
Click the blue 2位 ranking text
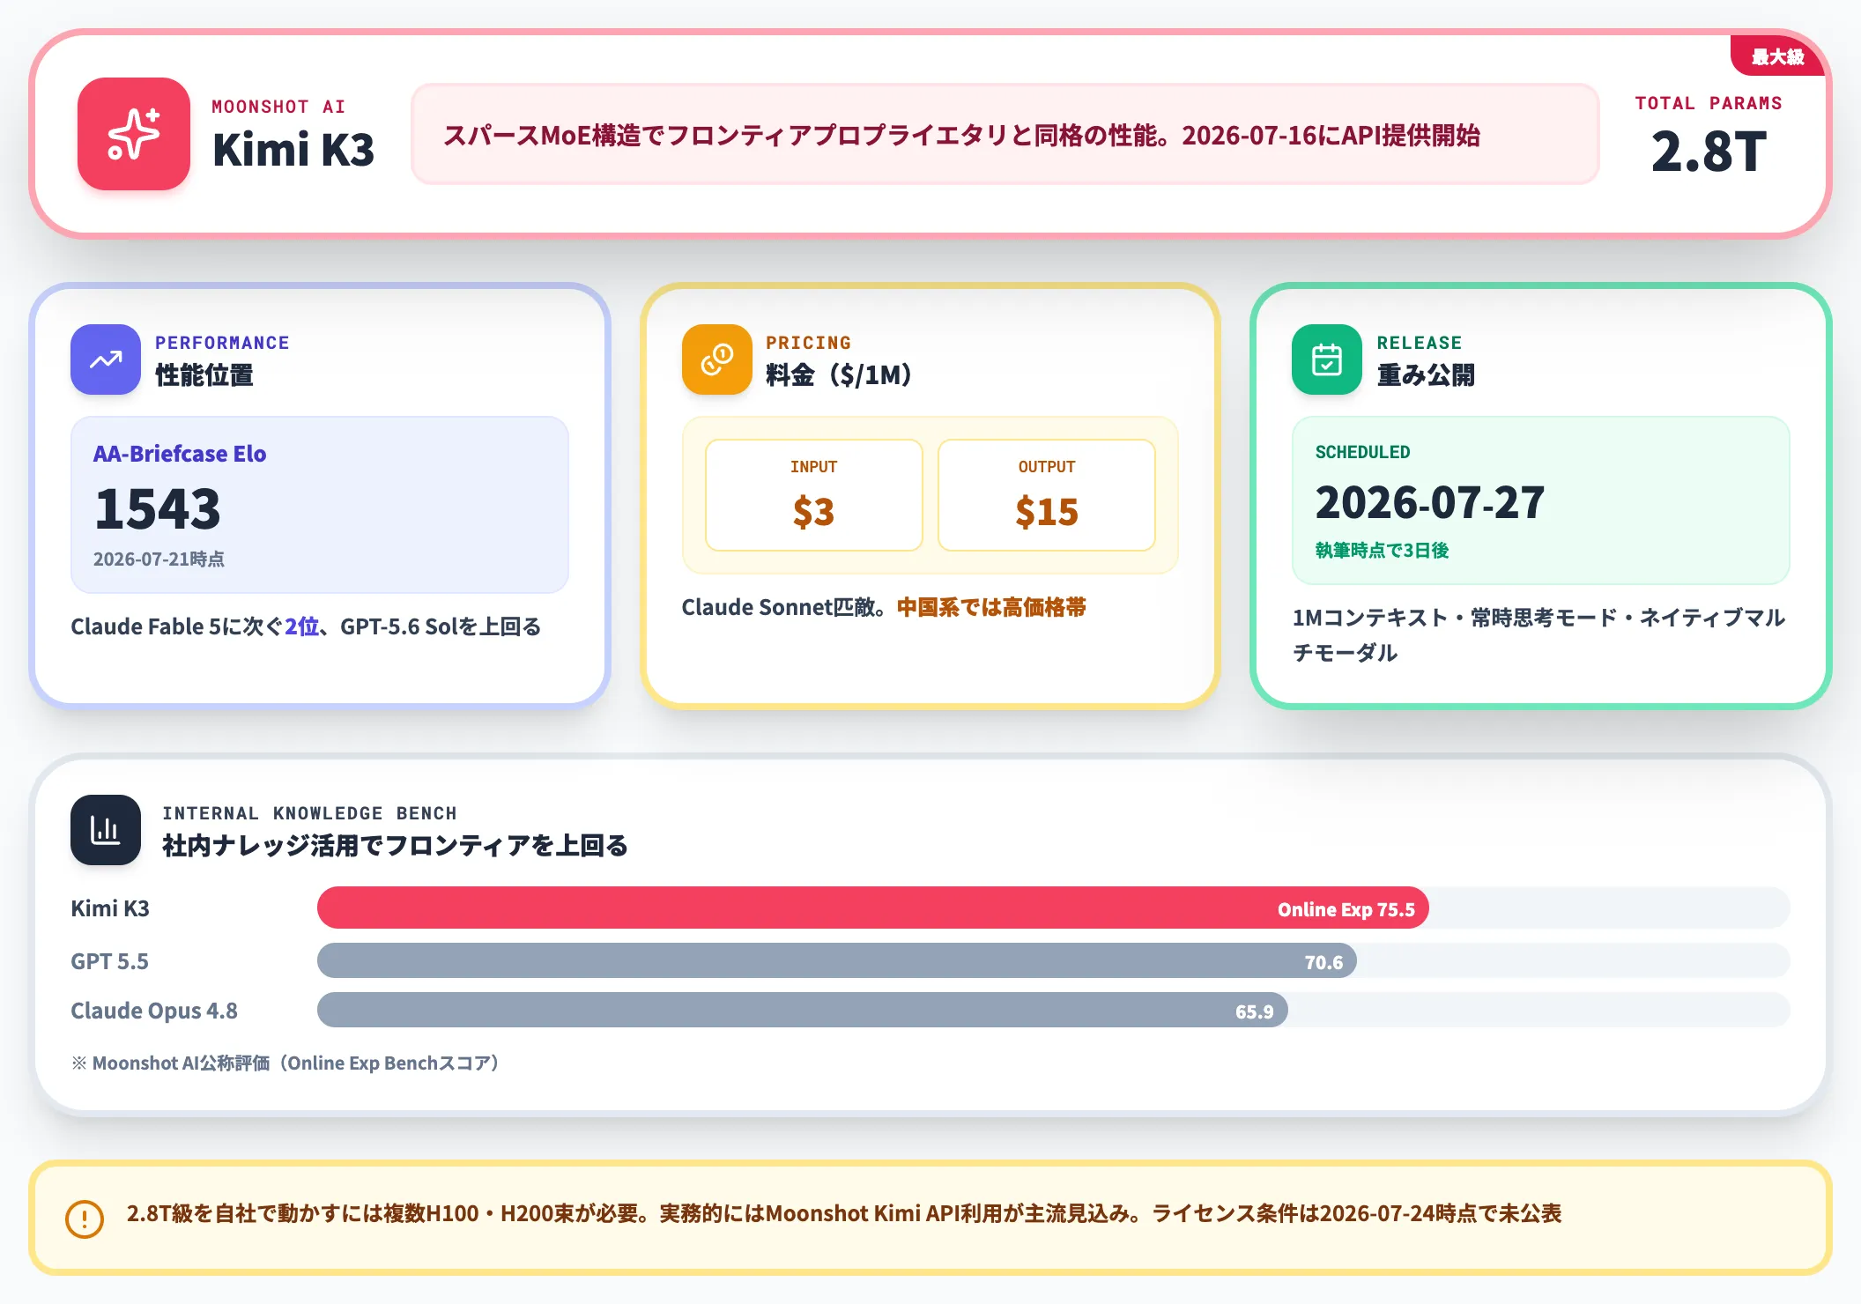click(x=301, y=626)
